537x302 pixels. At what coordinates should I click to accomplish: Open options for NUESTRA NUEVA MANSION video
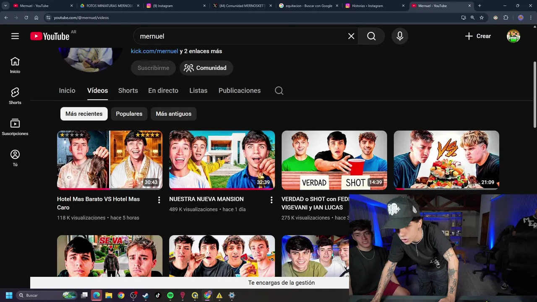coord(271,200)
